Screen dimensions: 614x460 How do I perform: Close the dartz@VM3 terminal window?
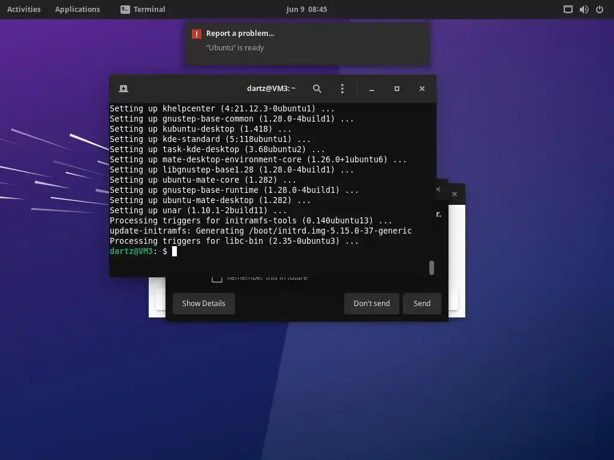422,89
